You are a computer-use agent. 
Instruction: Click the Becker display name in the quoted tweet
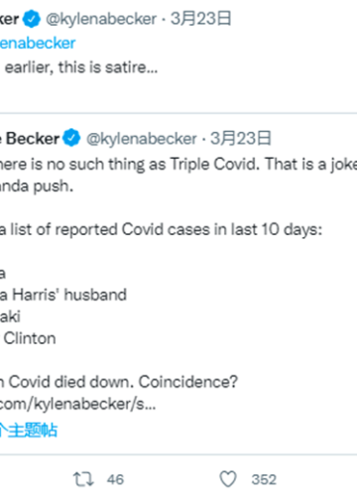pyautogui.click(x=30, y=138)
